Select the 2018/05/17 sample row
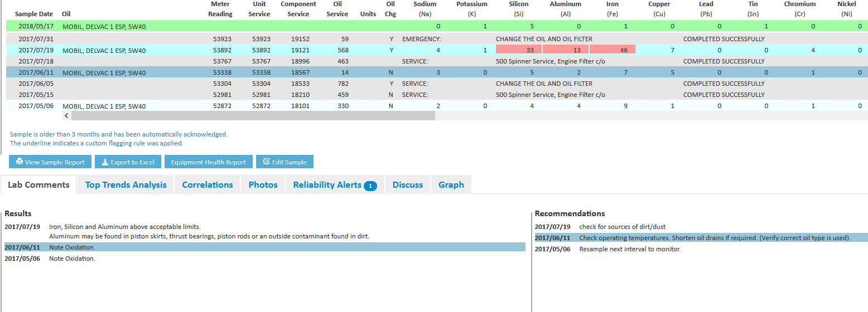868x312 pixels. pyautogui.click(x=36, y=26)
